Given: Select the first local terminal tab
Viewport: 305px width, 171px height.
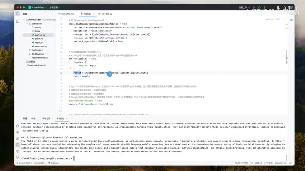Looking at the screenshot, I should (33, 118).
